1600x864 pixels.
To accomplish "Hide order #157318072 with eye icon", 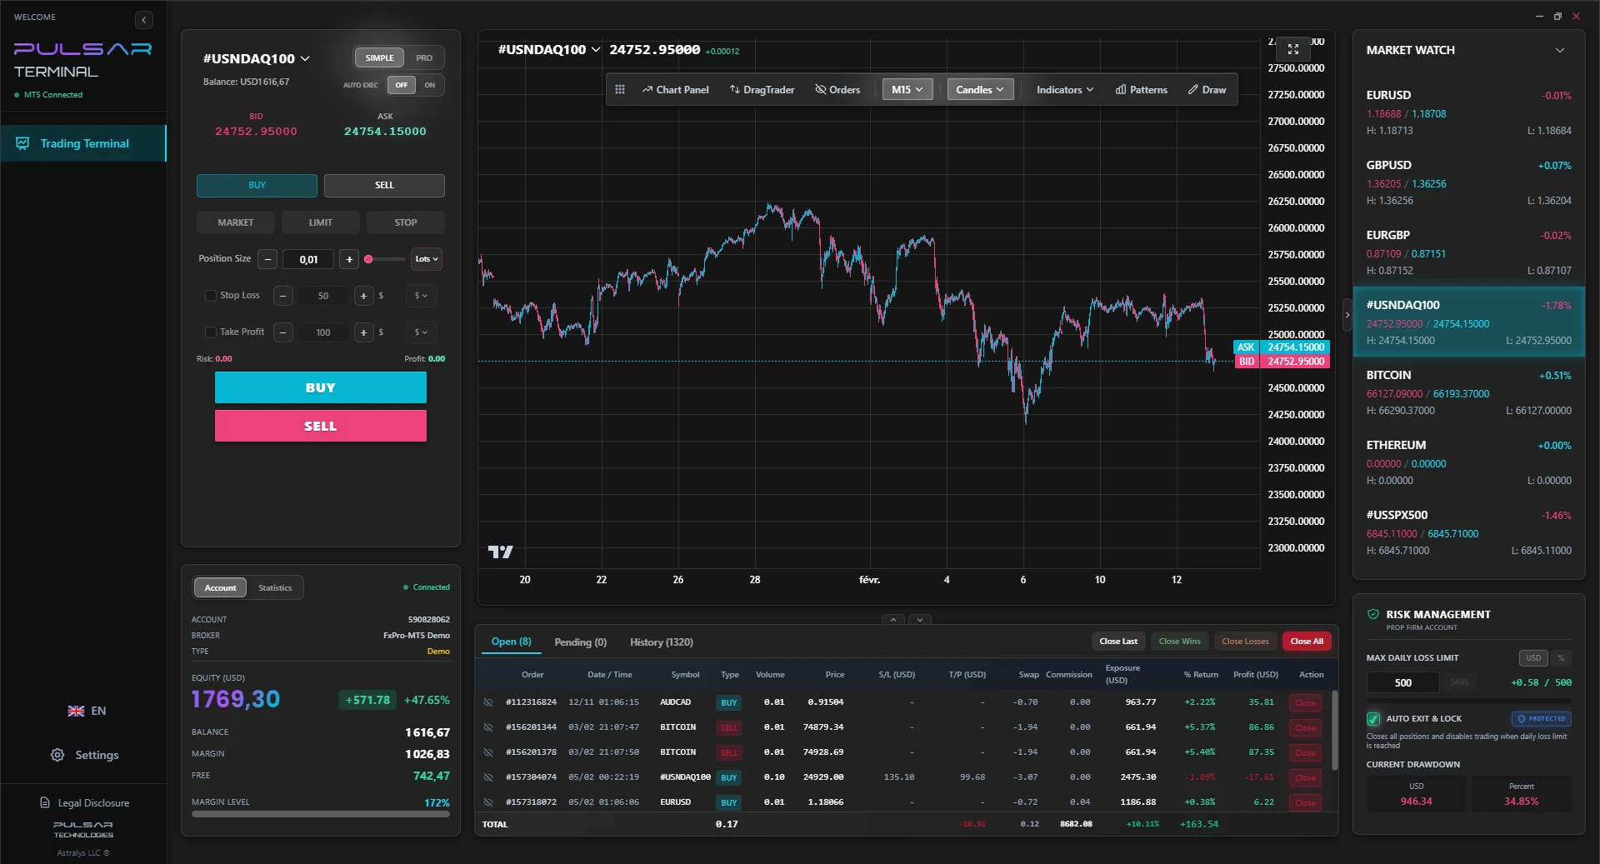I will 488,802.
